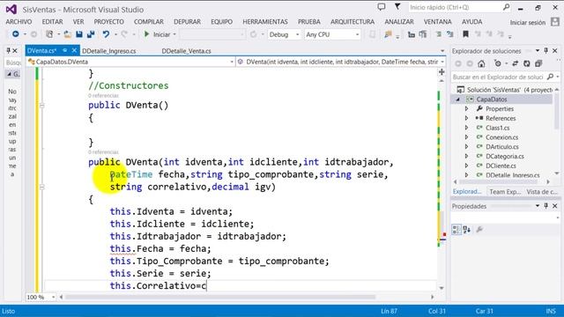The height and width of the screenshot is (317, 564).
Task: Click the Save All multiple disks icon
Action: point(91,34)
